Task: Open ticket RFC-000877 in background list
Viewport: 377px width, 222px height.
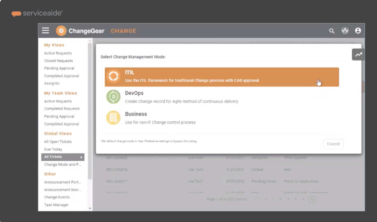Action: click(117, 181)
